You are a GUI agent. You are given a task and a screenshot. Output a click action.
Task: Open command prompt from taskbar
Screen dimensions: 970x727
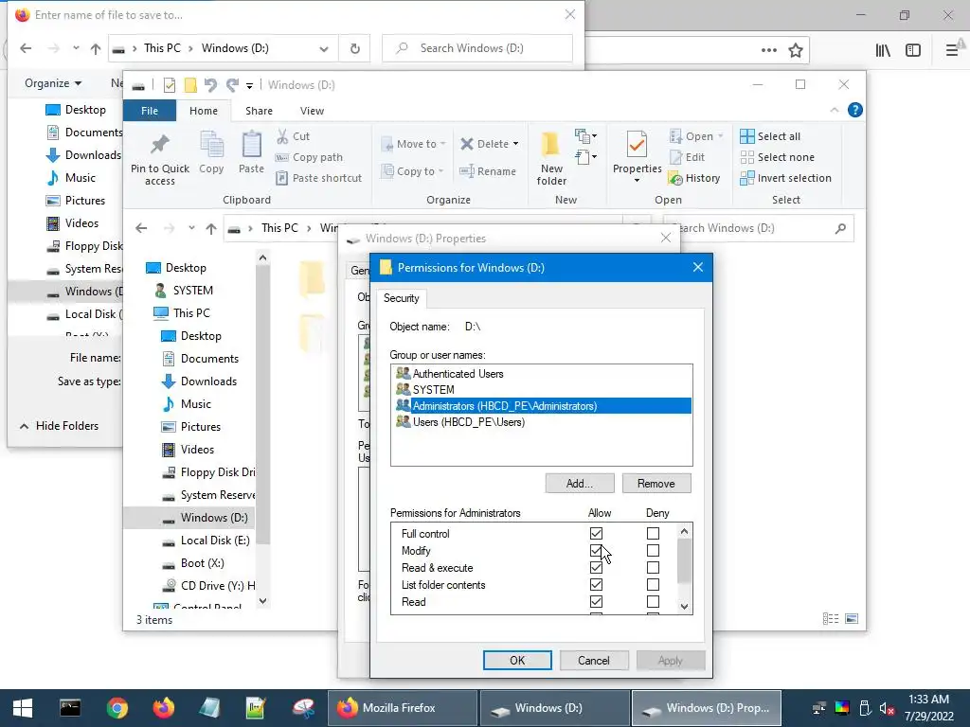click(x=70, y=708)
